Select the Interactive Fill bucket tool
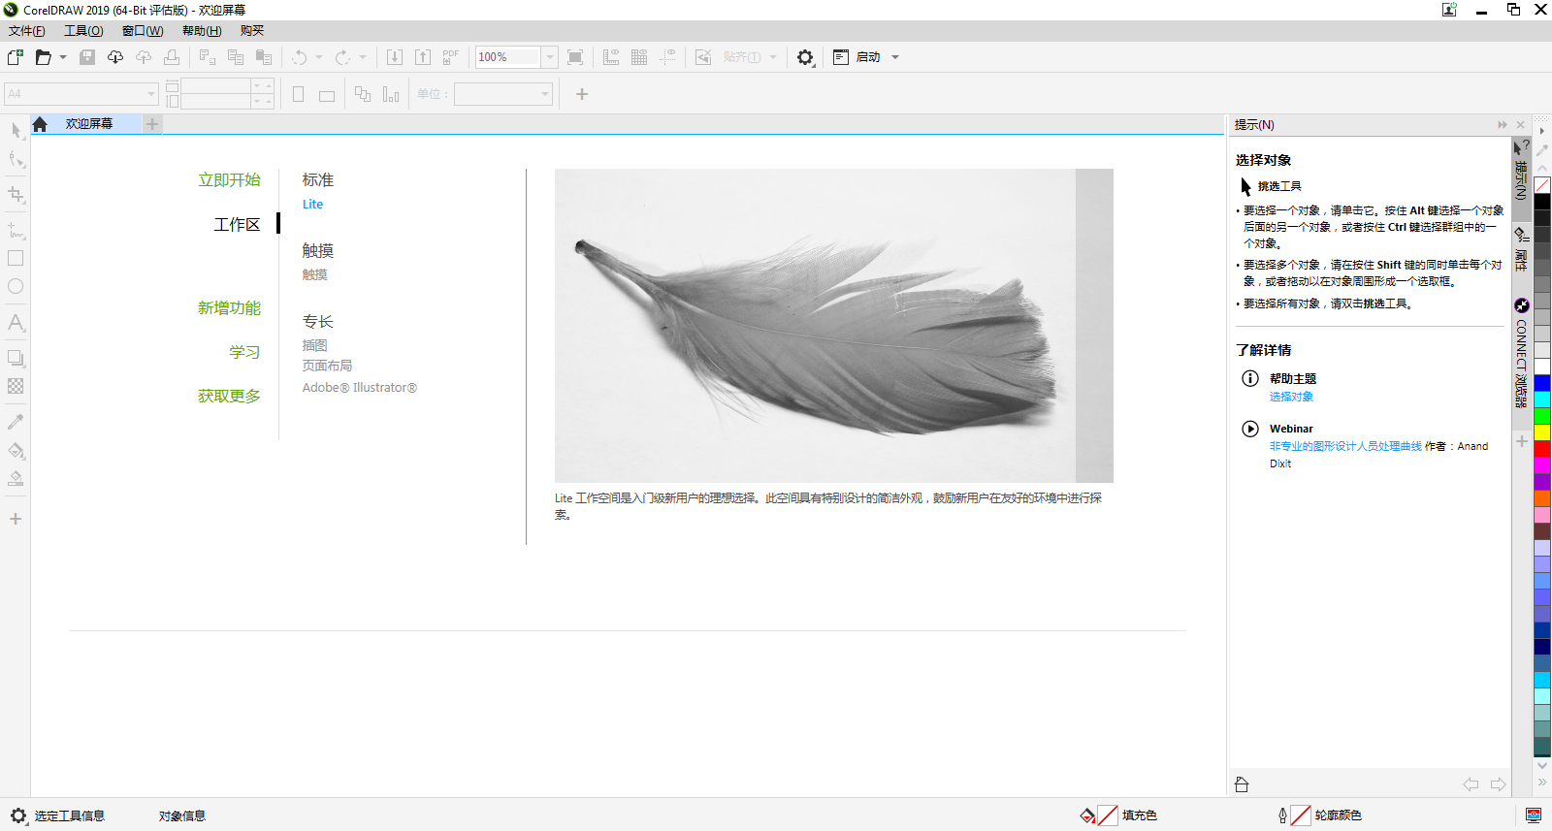This screenshot has height=831, width=1552. 16,451
